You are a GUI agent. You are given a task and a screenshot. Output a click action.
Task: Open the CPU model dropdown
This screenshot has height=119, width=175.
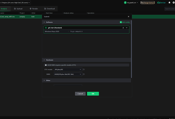tap(68, 70)
